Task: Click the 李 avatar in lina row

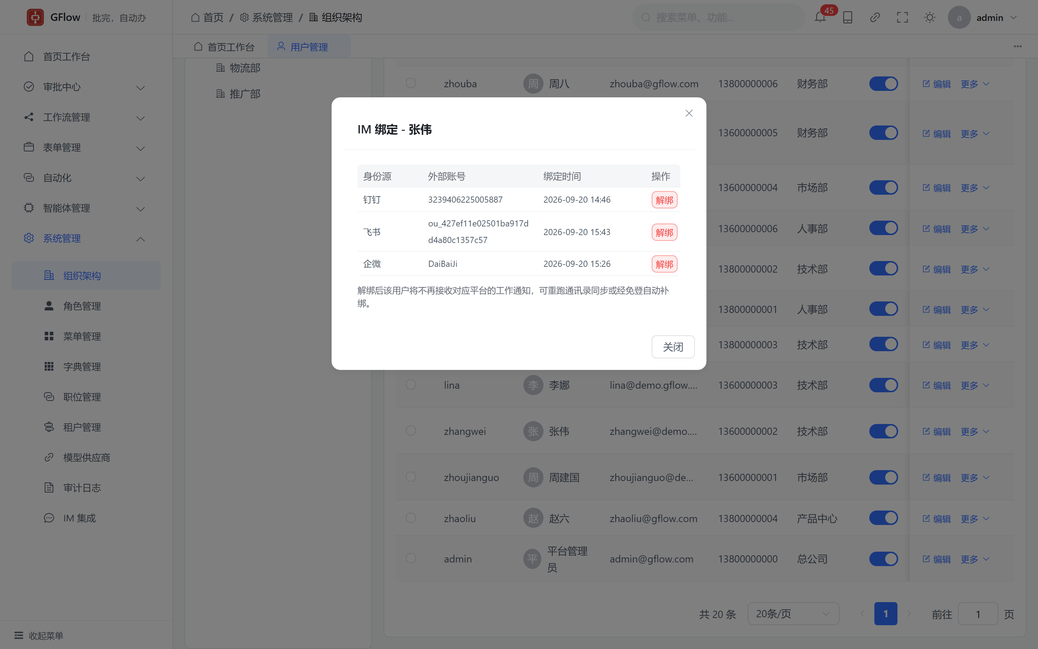Action: [533, 385]
